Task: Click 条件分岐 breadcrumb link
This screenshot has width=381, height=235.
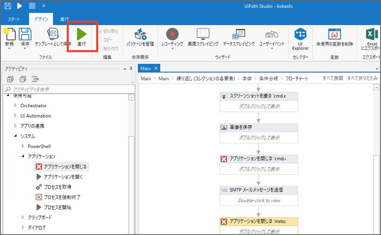Action: [269, 78]
